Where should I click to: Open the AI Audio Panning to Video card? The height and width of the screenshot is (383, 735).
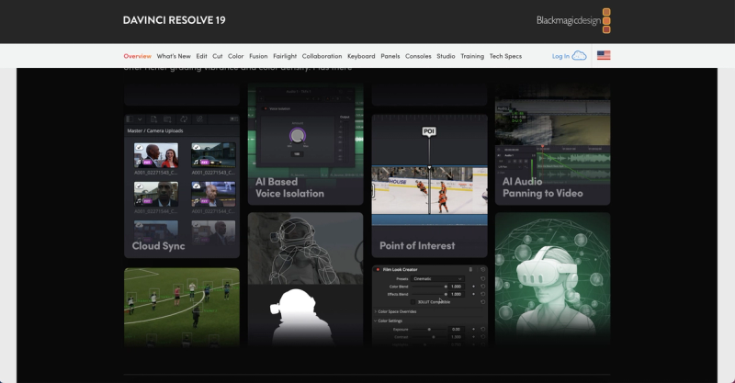coord(553,144)
